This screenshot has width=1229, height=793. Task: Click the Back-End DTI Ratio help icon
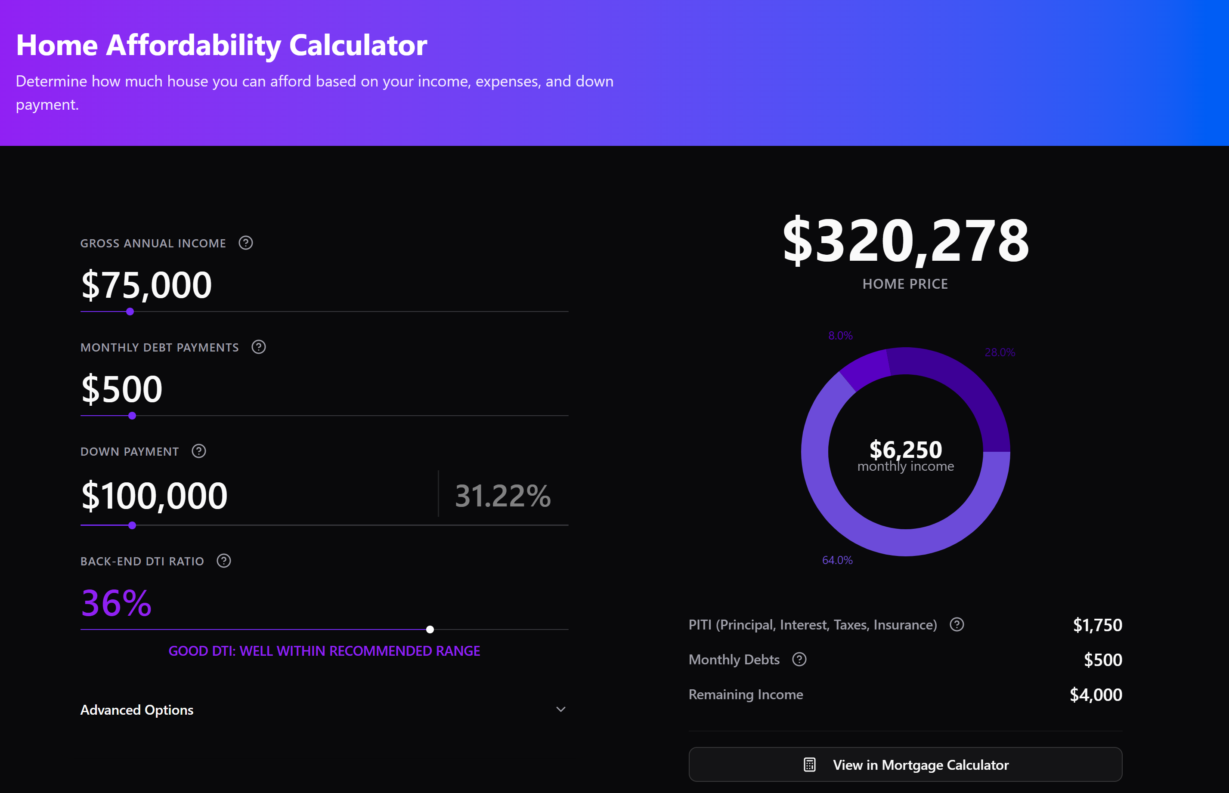point(223,561)
